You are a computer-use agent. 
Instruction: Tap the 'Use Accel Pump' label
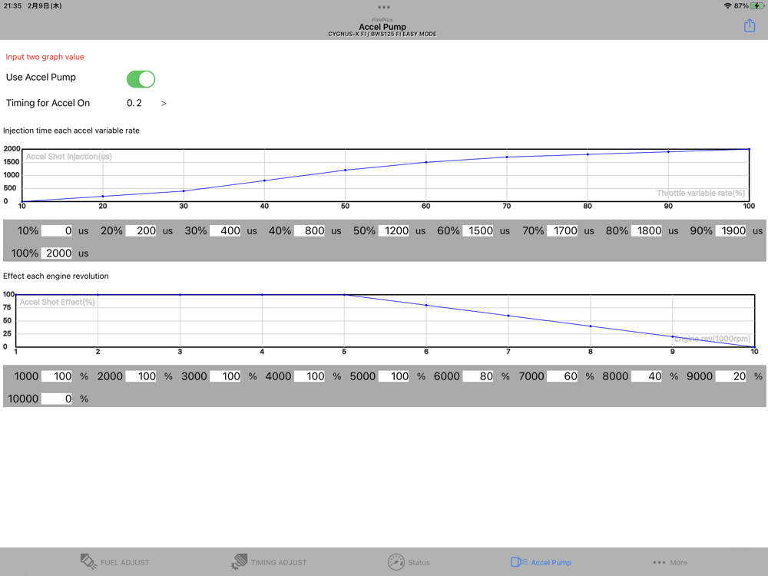41,78
